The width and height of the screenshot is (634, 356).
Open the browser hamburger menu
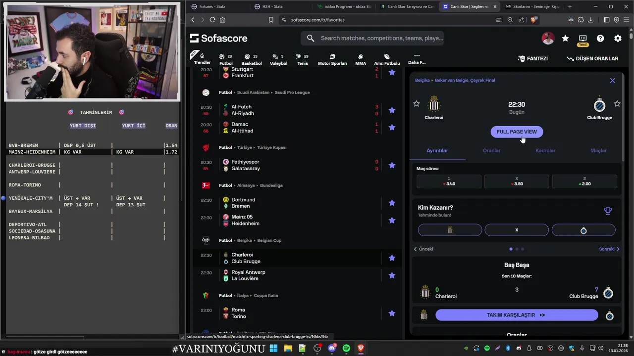pyautogui.click(x=626, y=20)
